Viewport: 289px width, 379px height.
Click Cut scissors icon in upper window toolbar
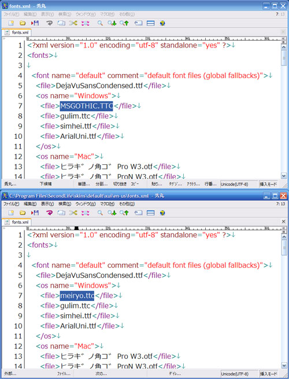click(73, 23)
